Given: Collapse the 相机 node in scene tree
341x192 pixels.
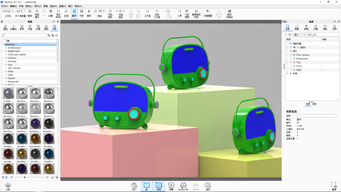Looking at the screenshot, I should 287,51.
